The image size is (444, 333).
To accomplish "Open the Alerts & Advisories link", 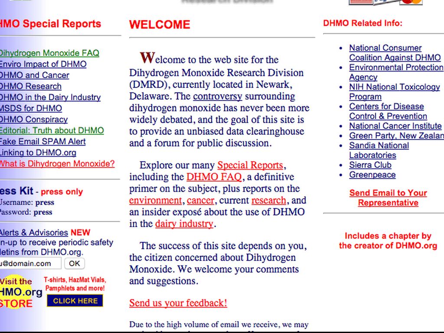I will (x=34, y=232).
